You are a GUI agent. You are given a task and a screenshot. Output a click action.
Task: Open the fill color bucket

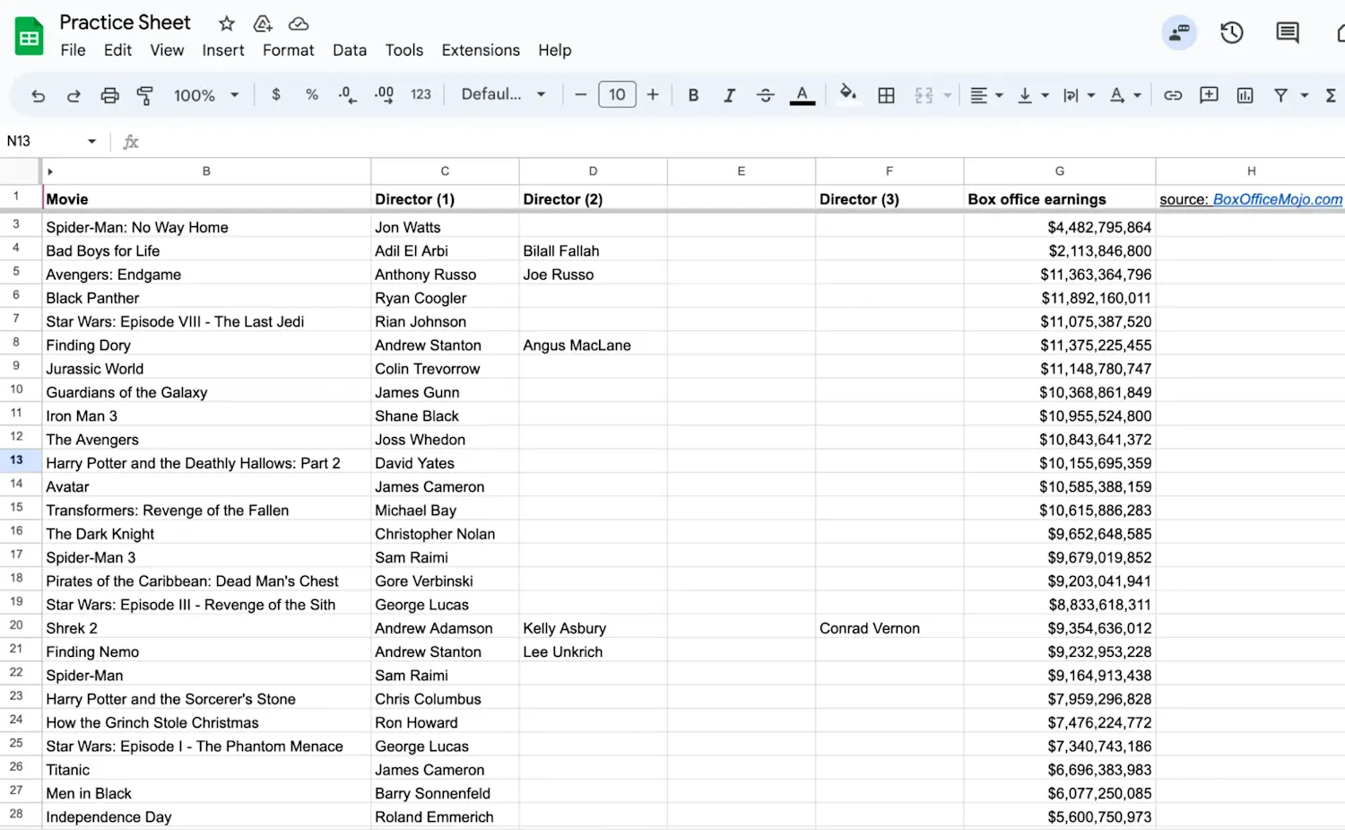[847, 93]
